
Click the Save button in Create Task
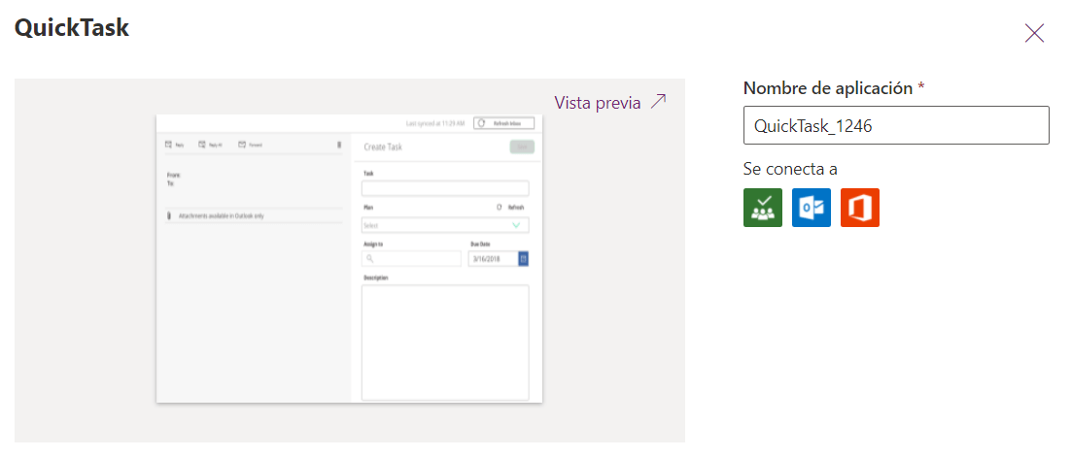[x=521, y=147]
